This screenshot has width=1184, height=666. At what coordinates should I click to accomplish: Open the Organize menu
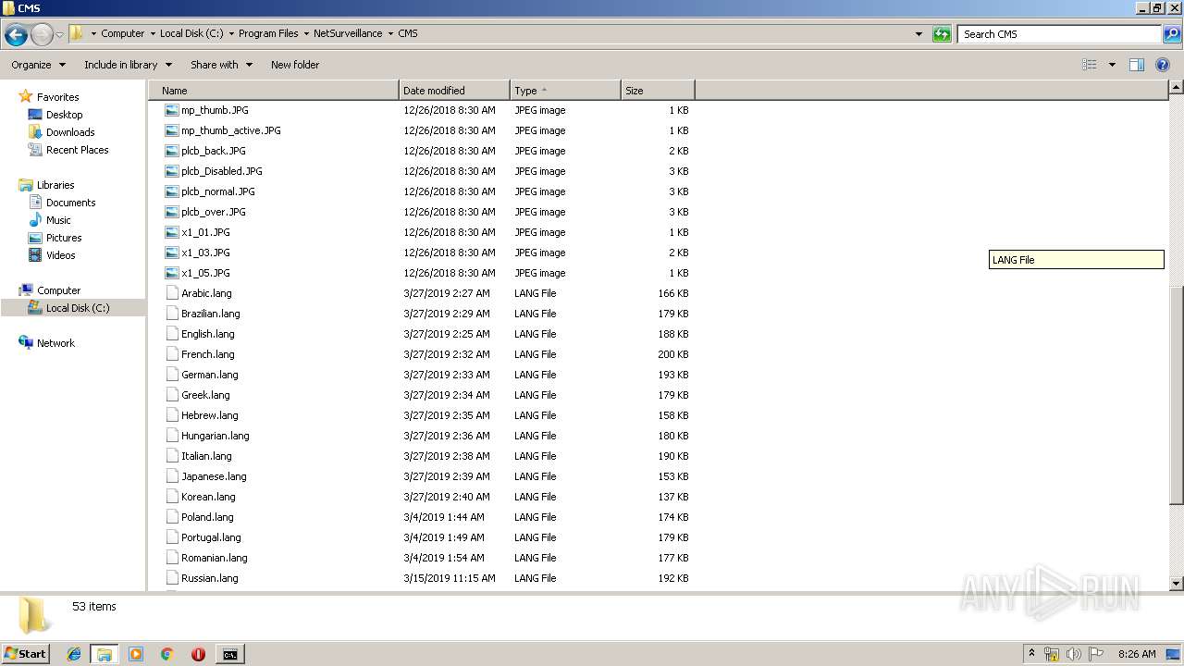tap(38, 65)
